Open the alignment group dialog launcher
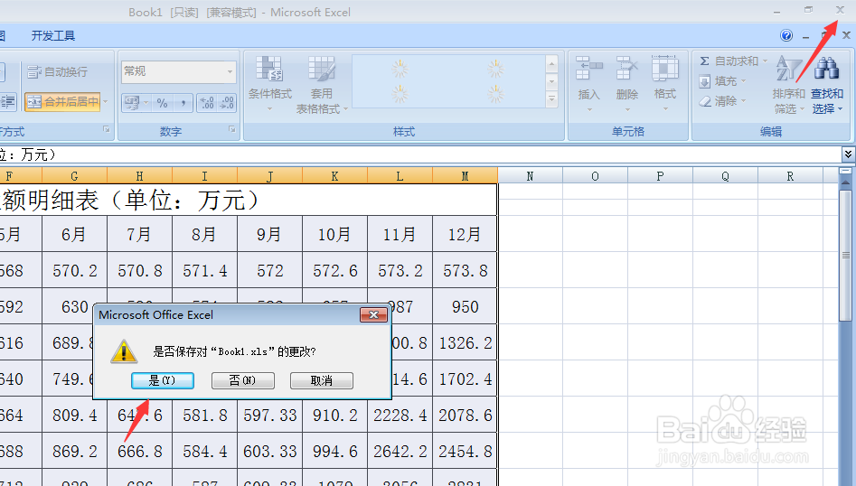The width and height of the screenshot is (856, 486). click(107, 130)
